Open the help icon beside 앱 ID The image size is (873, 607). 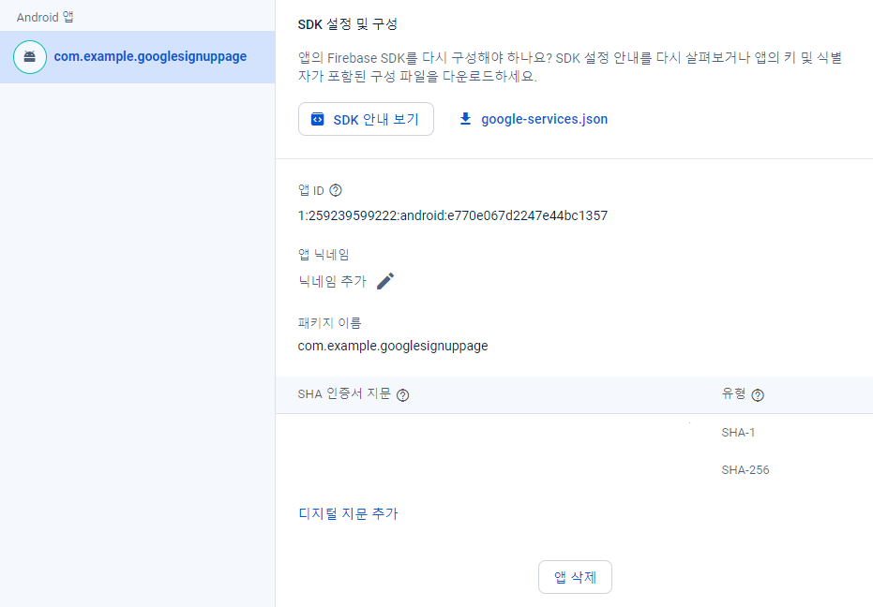pos(335,190)
